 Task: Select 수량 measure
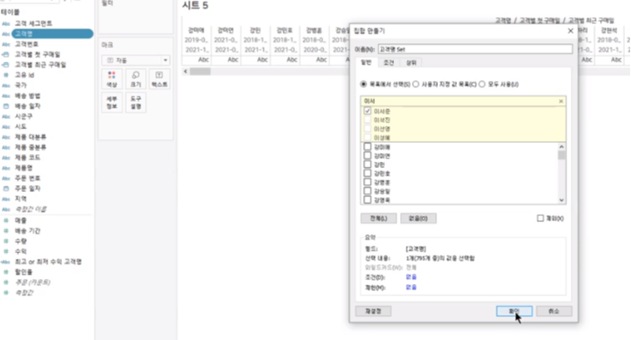coord(21,241)
